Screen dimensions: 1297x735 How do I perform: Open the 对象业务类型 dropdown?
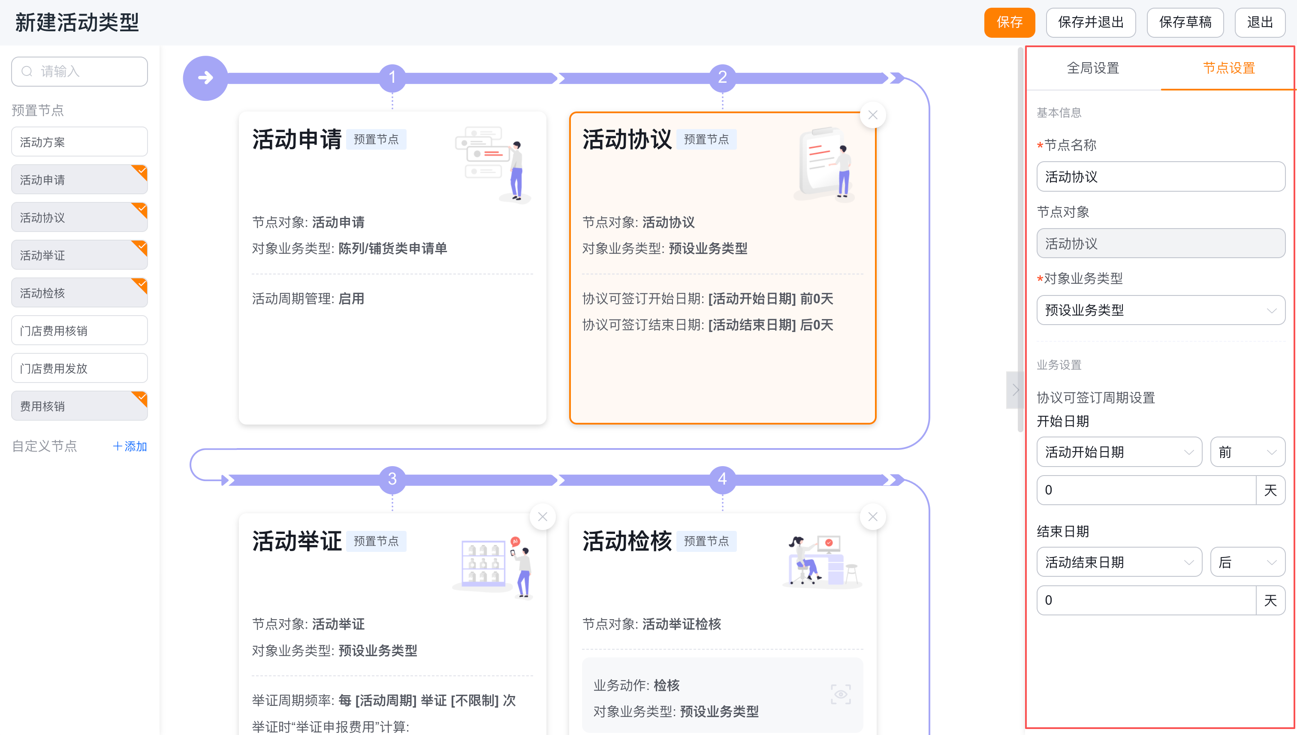coord(1161,310)
